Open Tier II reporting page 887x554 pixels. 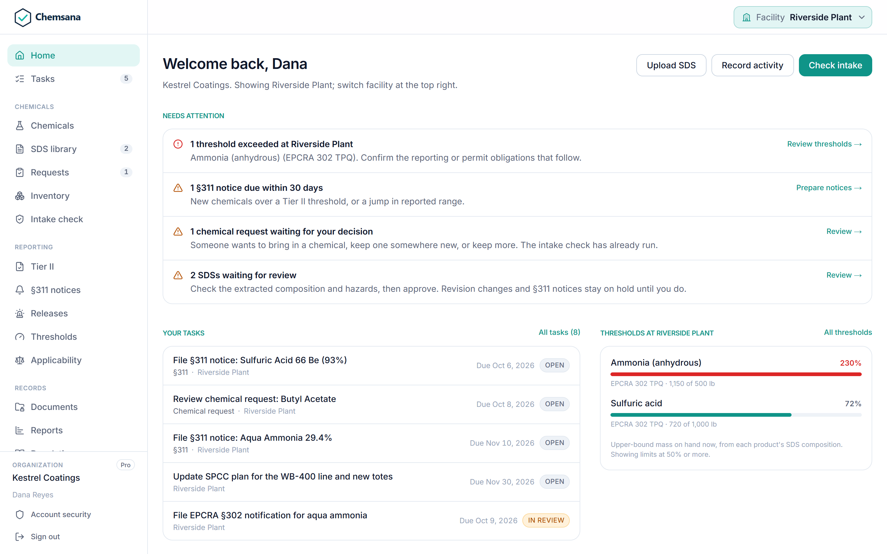73,266
